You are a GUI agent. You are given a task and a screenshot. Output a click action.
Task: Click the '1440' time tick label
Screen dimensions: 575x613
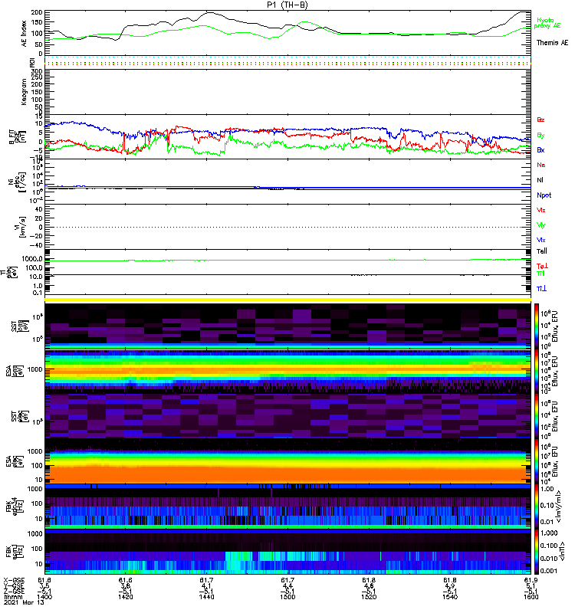[x=206, y=597]
